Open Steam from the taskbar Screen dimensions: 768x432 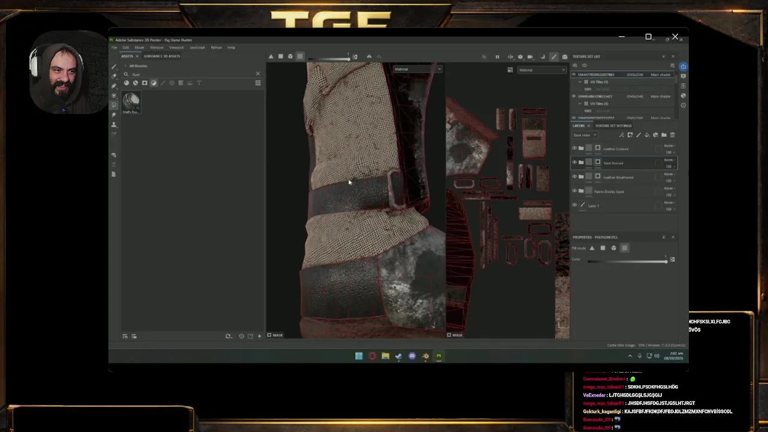pyautogui.click(x=398, y=356)
